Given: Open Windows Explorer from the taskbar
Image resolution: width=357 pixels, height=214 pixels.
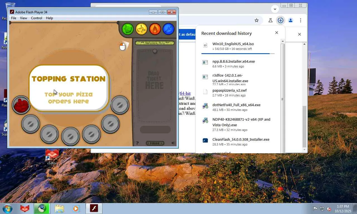Looking at the screenshot, I should [x=59, y=208].
